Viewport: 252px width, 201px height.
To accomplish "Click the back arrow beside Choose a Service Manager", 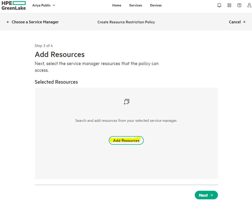I will (8, 22).
